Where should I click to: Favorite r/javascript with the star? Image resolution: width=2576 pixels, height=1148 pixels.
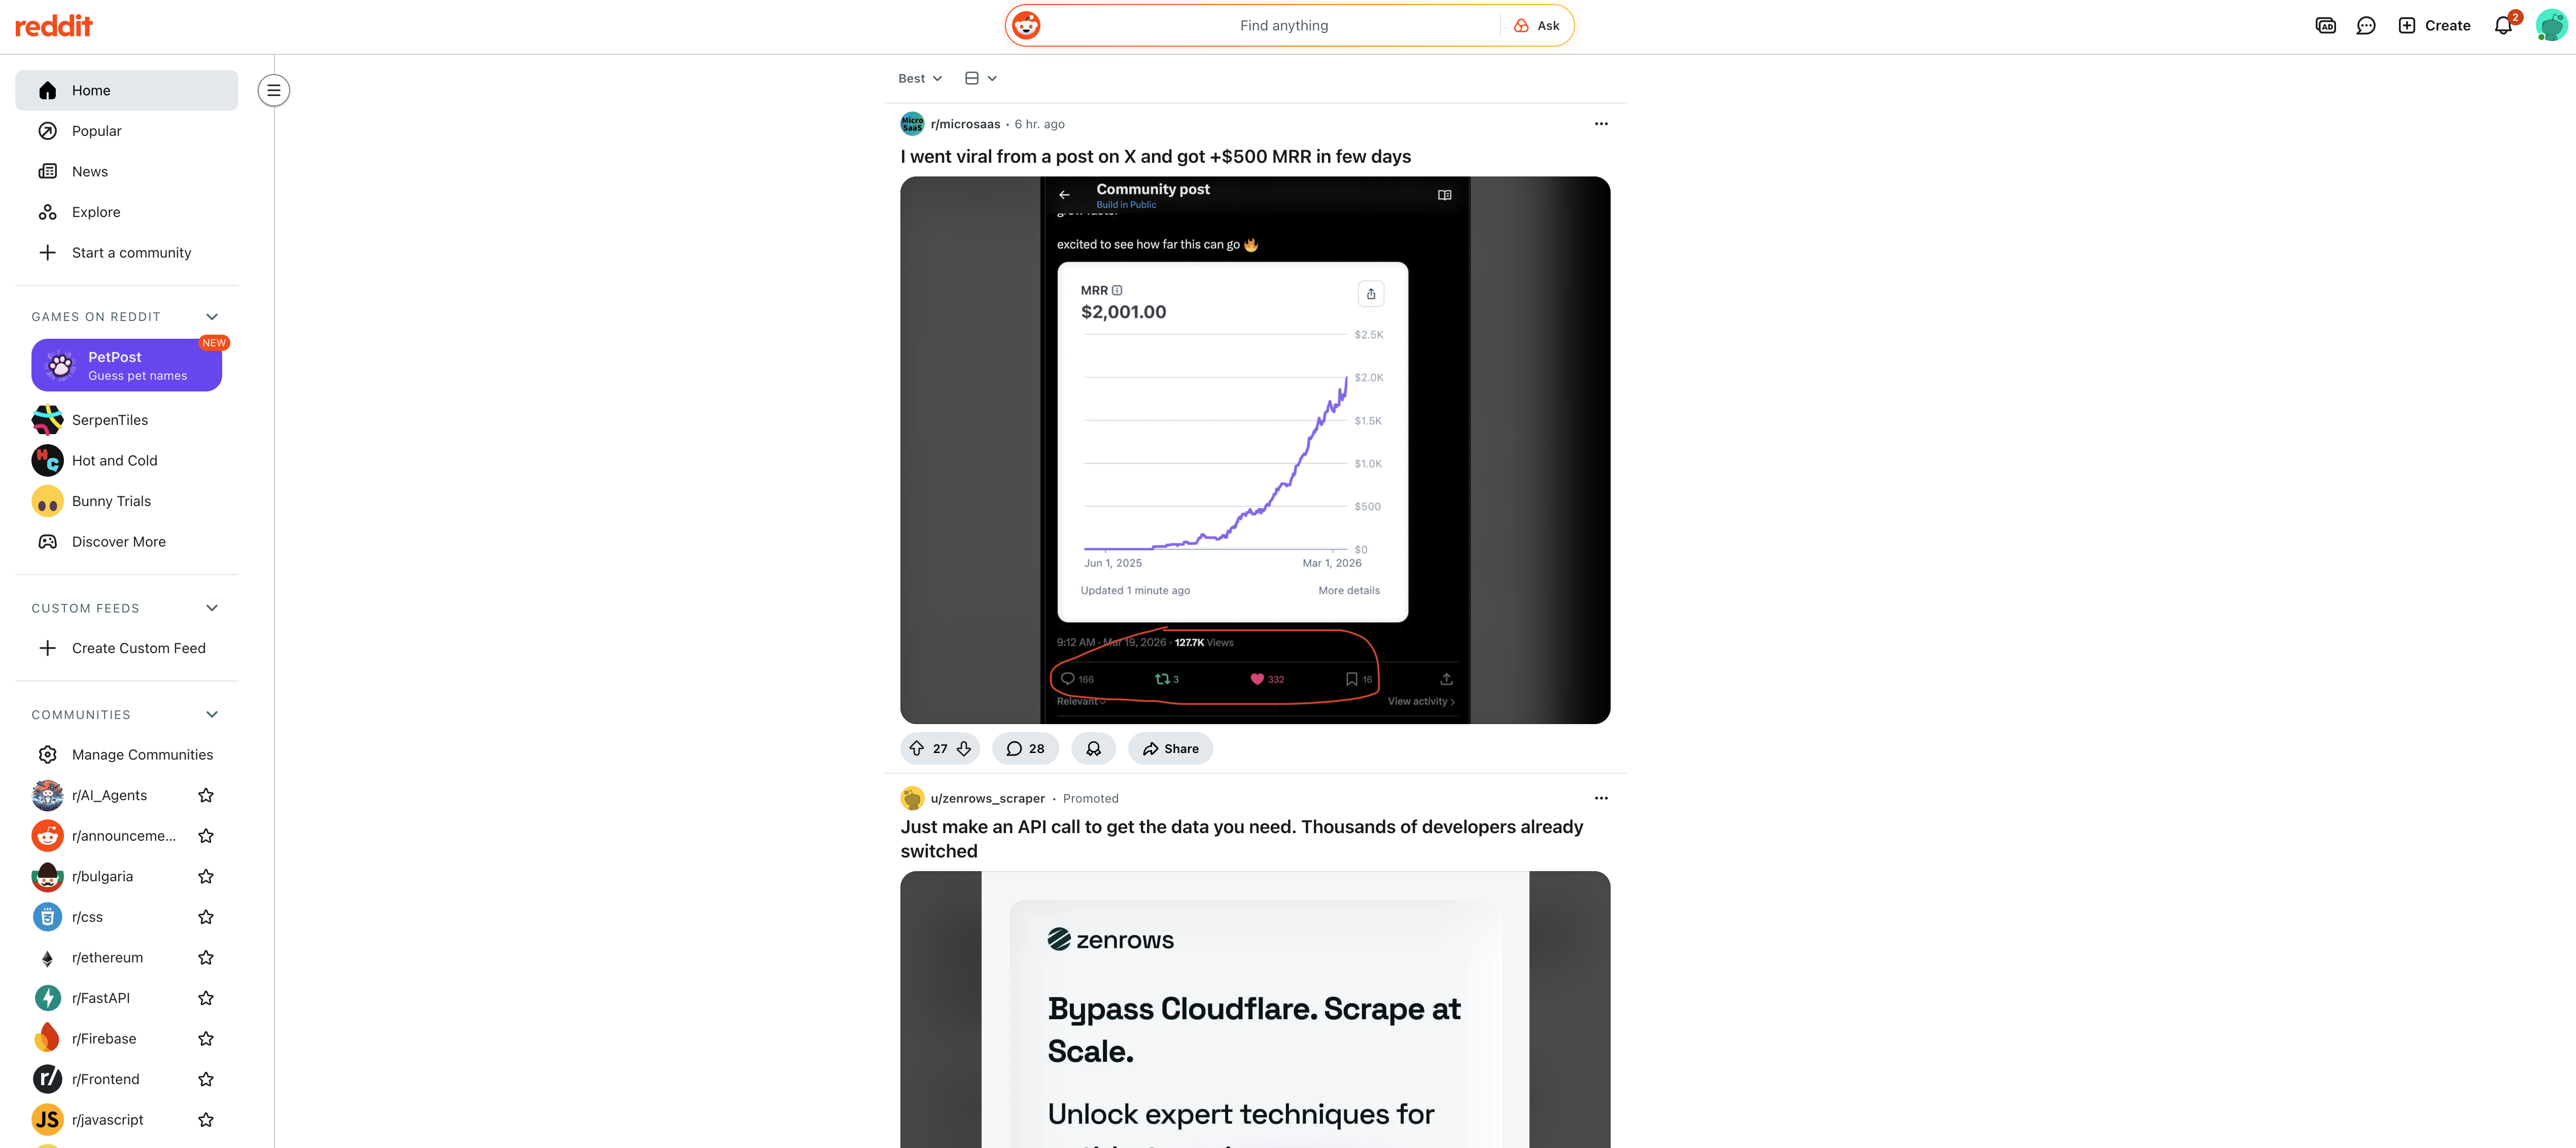pyautogui.click(x=206, y=1119)
